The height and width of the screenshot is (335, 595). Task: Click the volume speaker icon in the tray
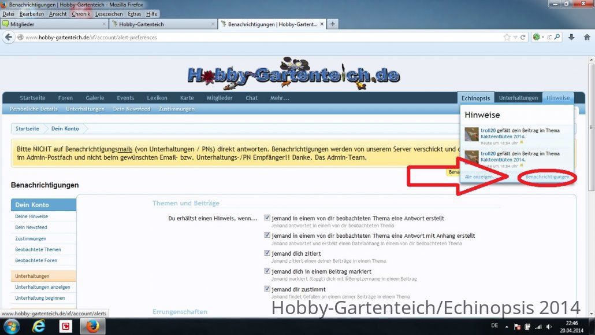(549, 327)
